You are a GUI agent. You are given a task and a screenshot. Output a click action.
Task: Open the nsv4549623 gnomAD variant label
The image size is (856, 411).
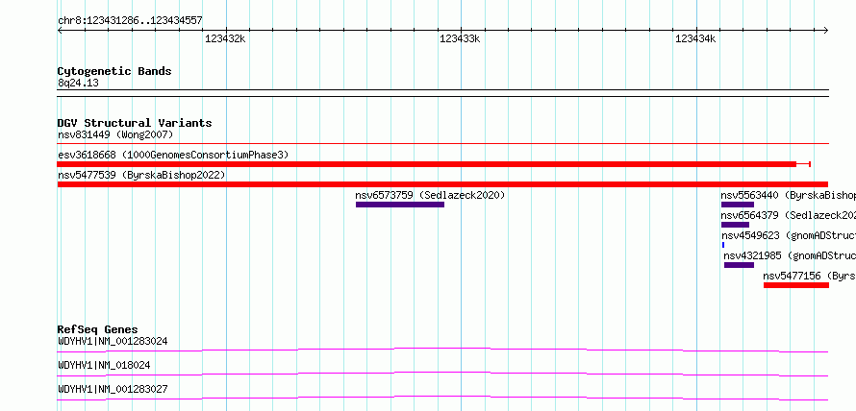coord(789,235)
